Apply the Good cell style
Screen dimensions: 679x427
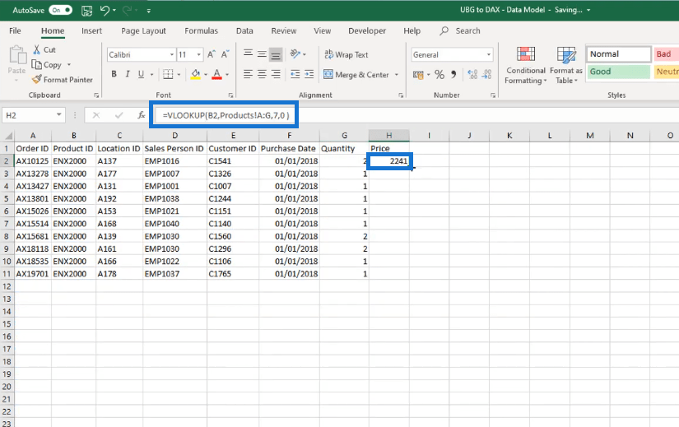pyautogui.click(x=619, y=72)
